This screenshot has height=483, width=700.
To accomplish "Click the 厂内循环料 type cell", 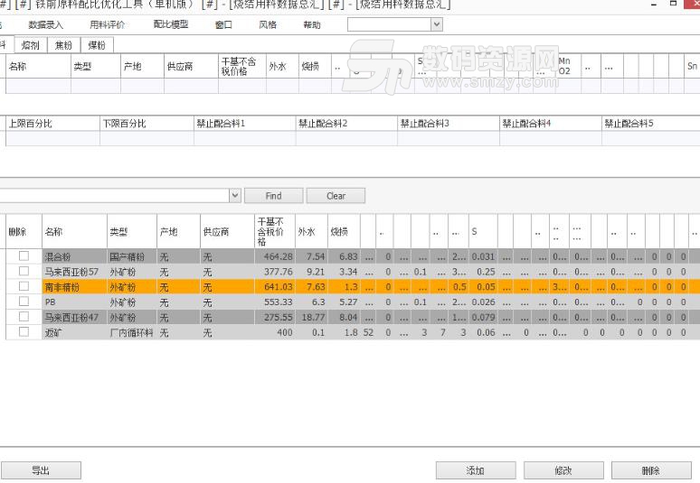I will (132, 332).
